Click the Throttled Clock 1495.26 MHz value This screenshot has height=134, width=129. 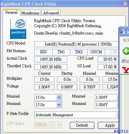coord(51,67)
